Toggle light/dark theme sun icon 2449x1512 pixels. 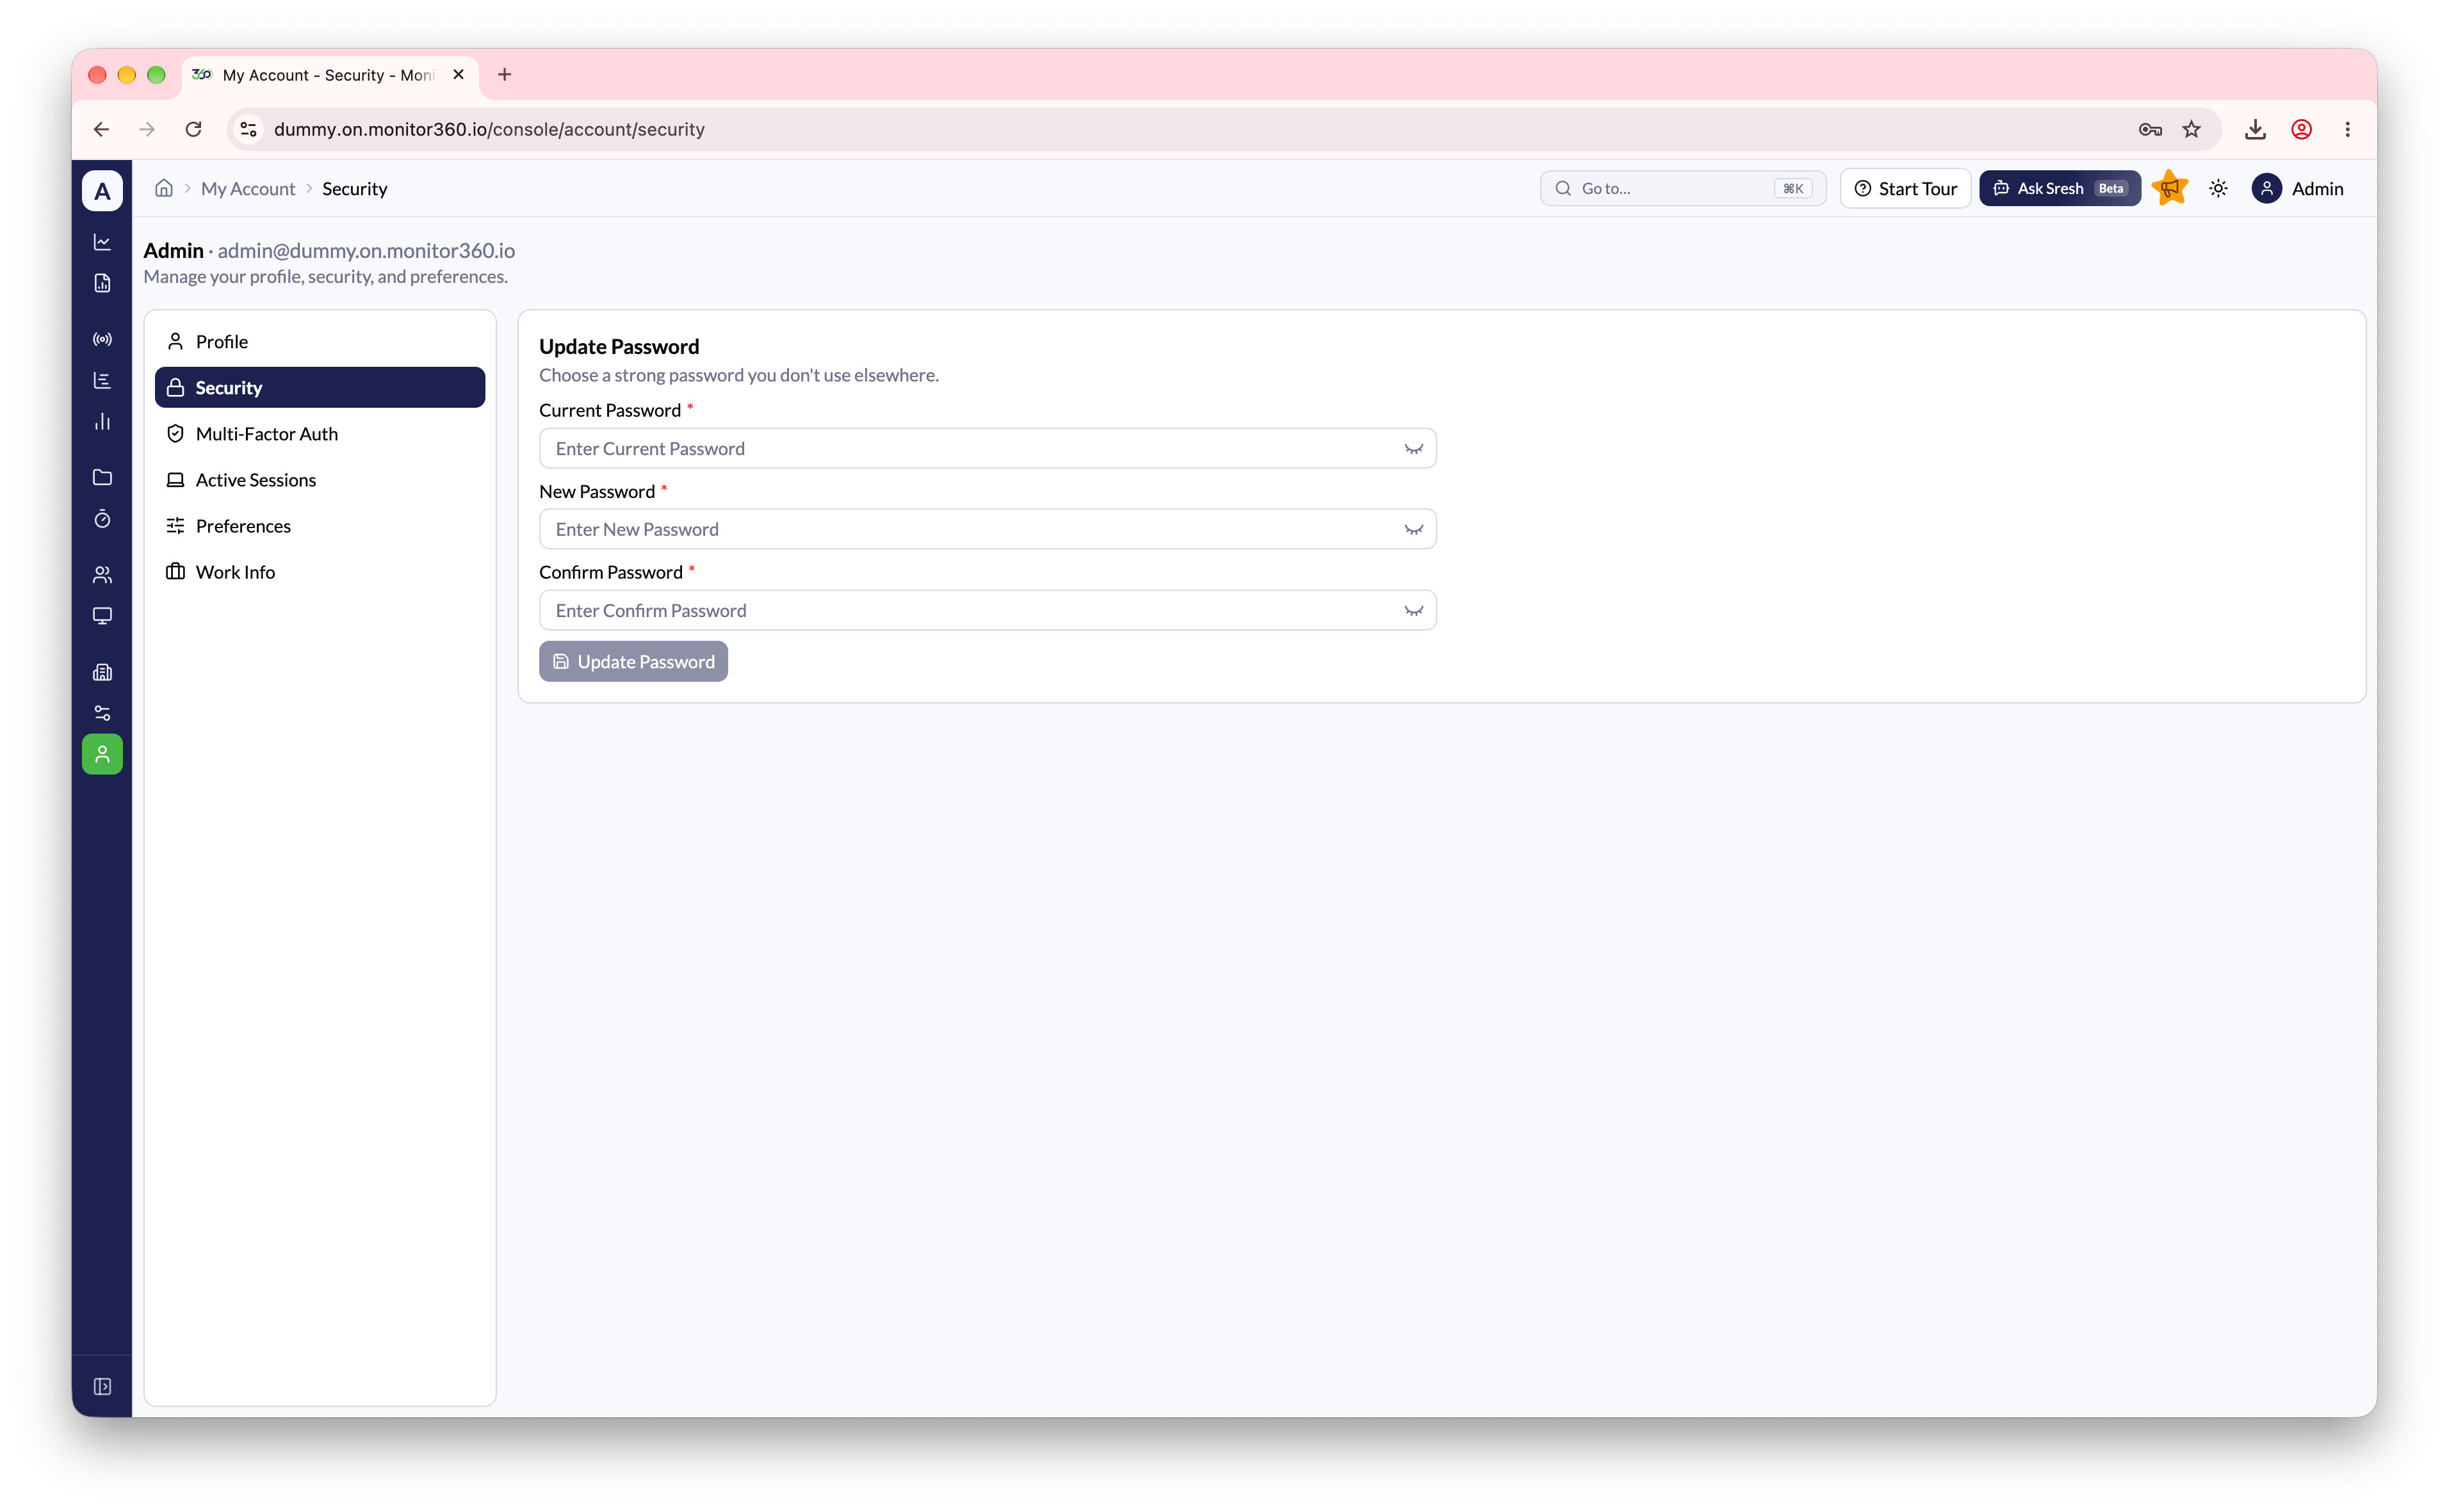pyautogui.click(x=2218, y=188)
